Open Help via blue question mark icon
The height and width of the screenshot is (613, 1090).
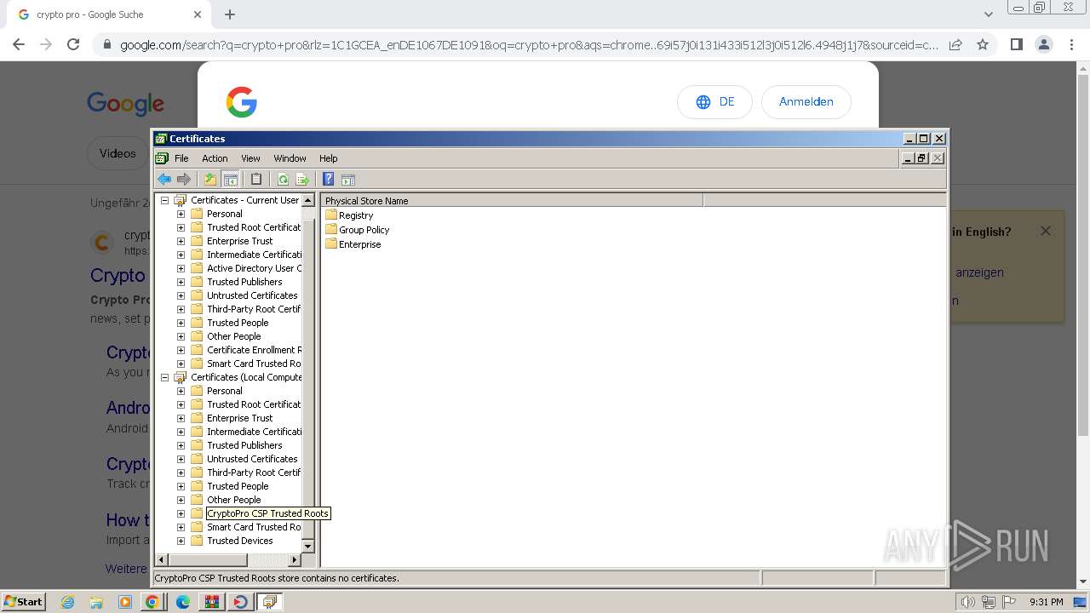[x=328, y=179]
